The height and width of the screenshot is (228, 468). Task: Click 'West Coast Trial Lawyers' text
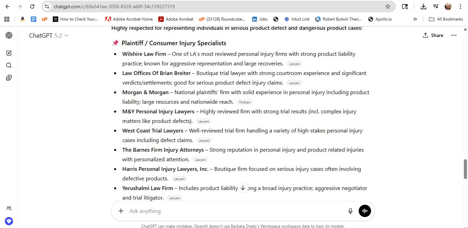(153, 131)
